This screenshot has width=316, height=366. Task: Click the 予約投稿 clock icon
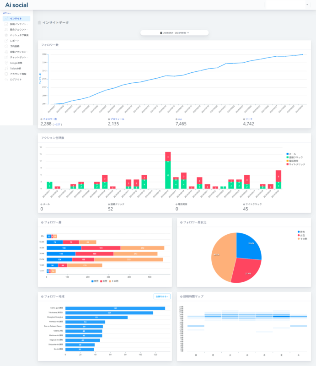pos(6,46)
